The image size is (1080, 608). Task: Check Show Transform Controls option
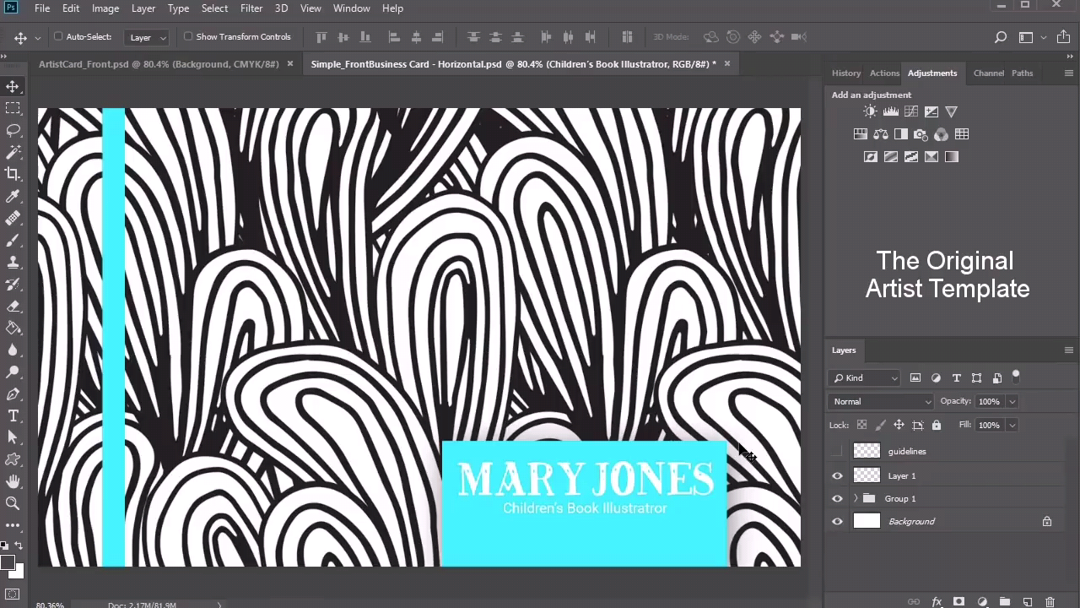point(188,37)
